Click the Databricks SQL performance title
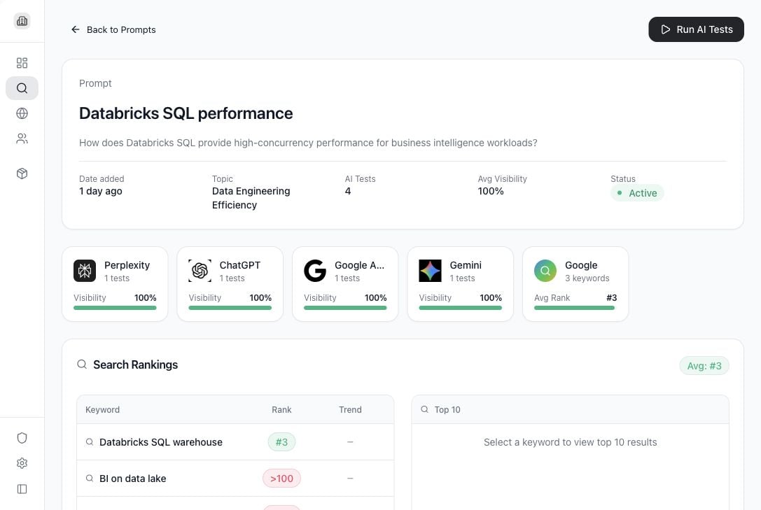This screenshot has height=510, width=761. point(186,113)
